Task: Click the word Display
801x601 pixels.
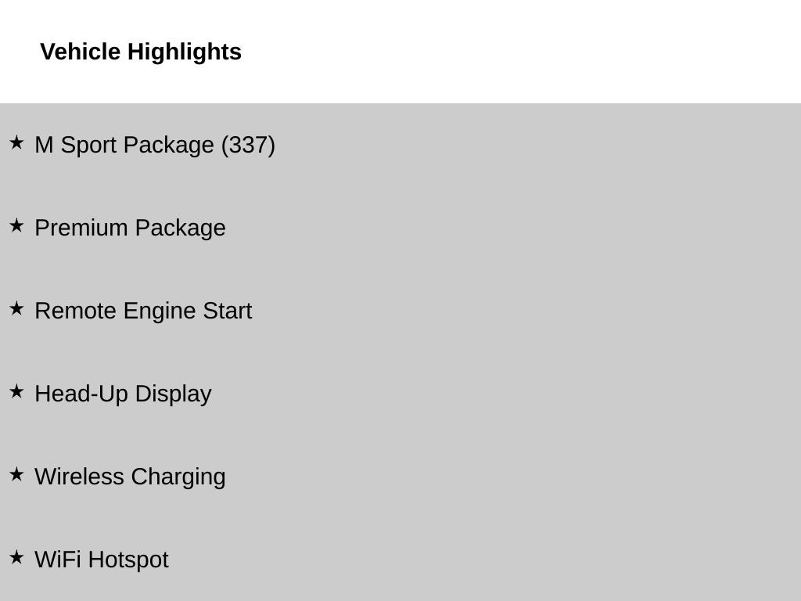Action: coord(173,394)
